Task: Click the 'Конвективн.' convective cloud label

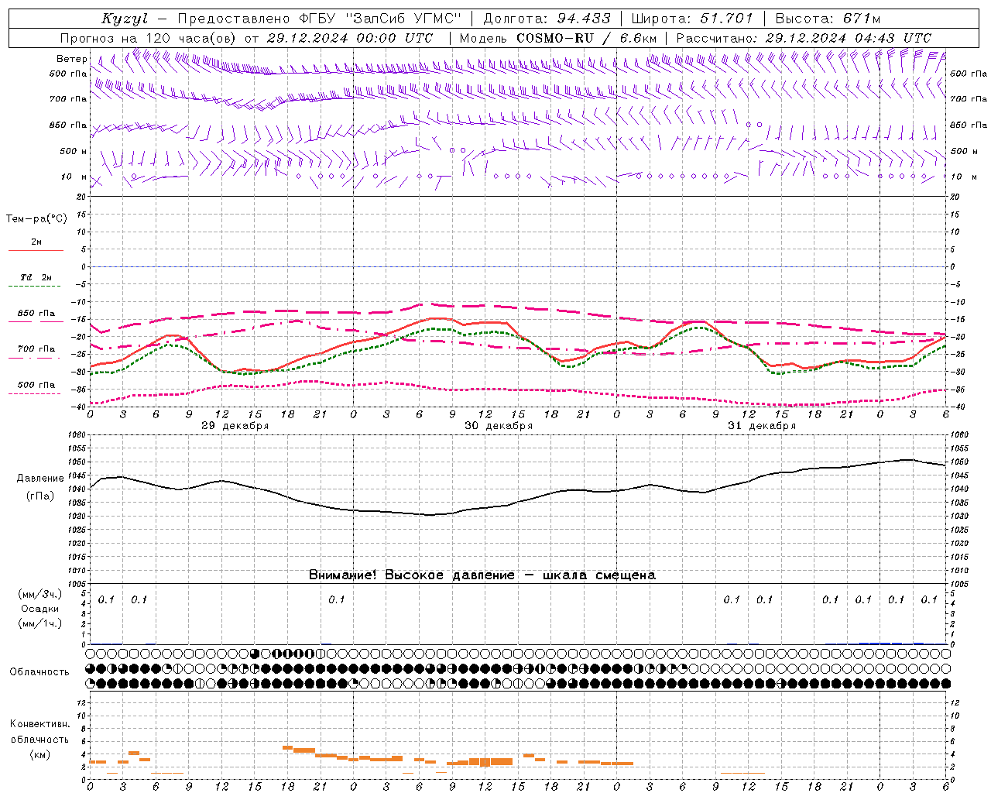Action: click(x=39, y=724)
